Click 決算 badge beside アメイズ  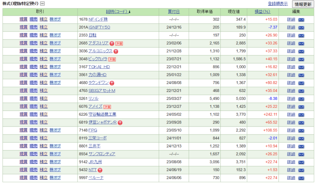(107, 107)
